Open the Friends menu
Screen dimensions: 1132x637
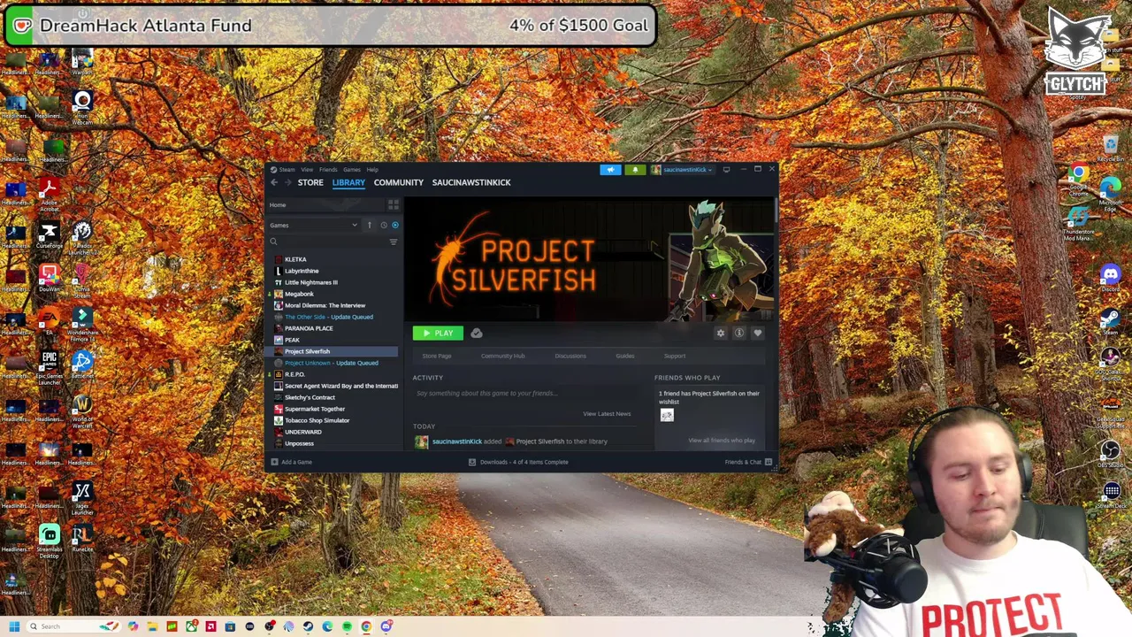[x=328, y=170]
